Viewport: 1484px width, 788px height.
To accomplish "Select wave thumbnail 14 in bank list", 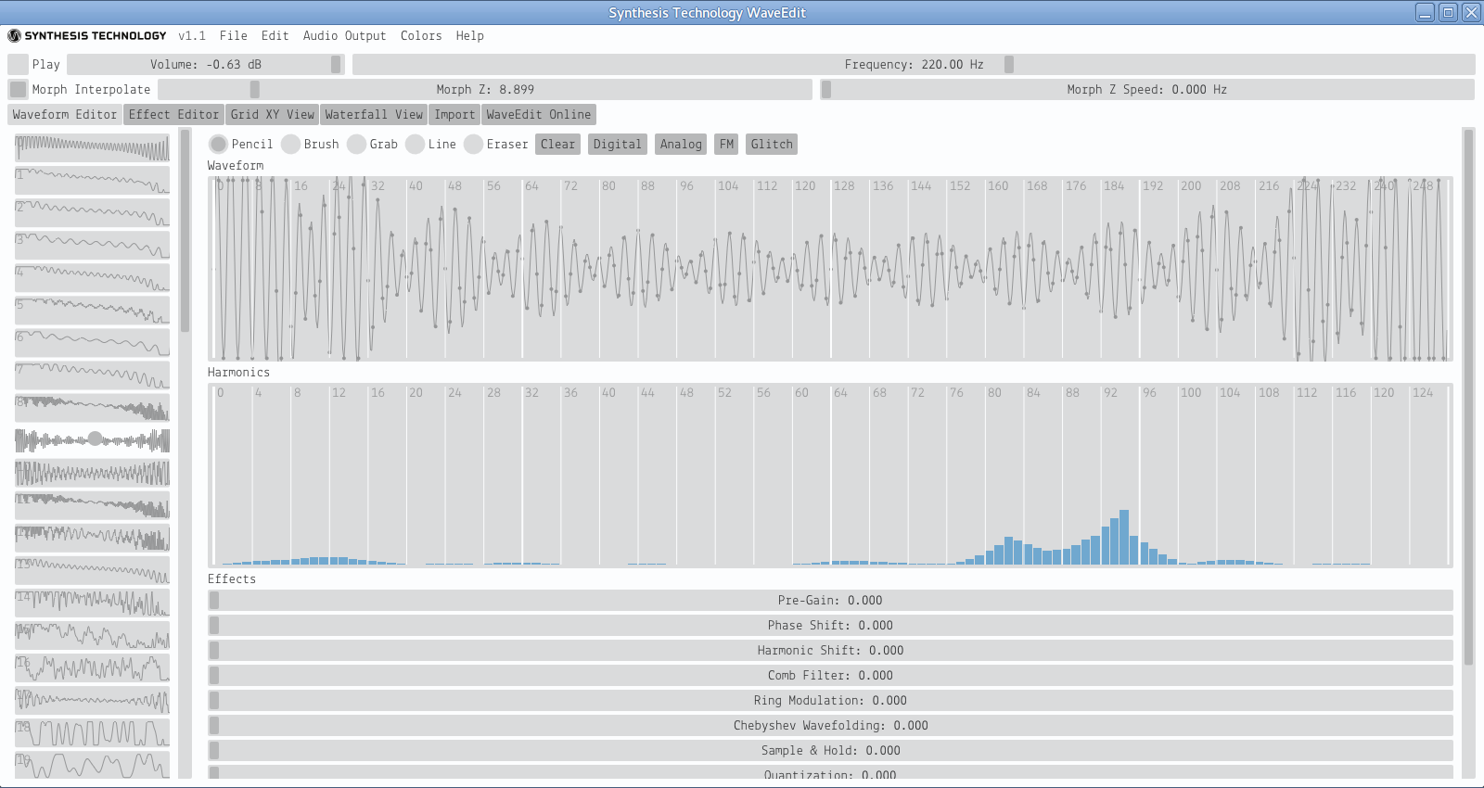I will [x=92, y=603].
